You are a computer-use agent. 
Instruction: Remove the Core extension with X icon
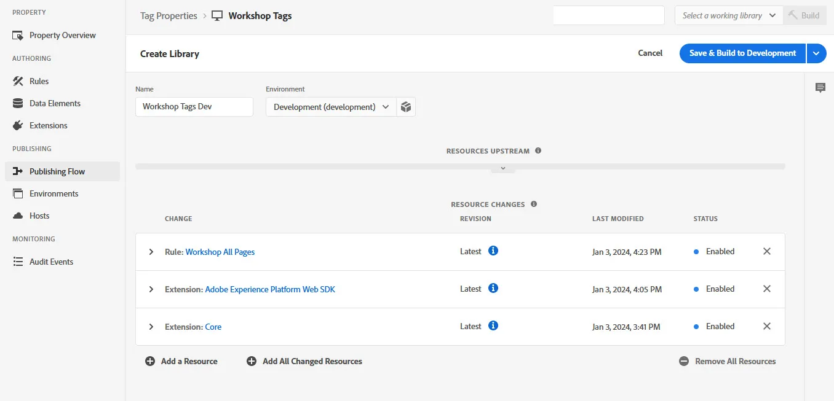click(x=767, y=326)
